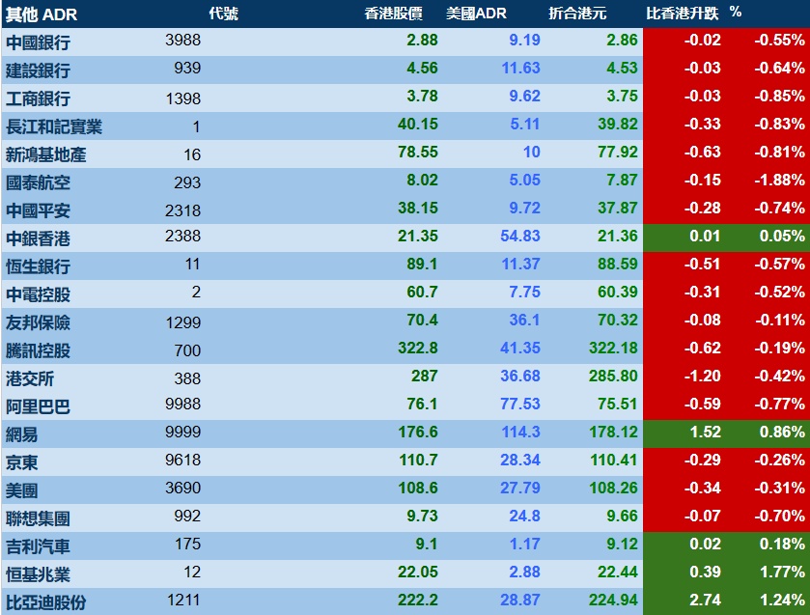The image size is (810, 615).
Task: Click stock code 939
Action: tap(187, 68)
